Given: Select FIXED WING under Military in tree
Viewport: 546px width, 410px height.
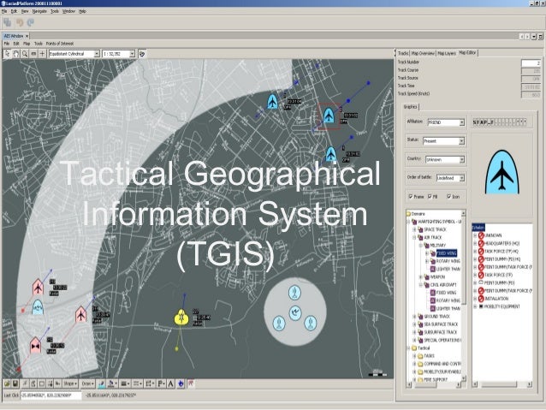Looking at the screenshot, I should (x=447, y=253).
